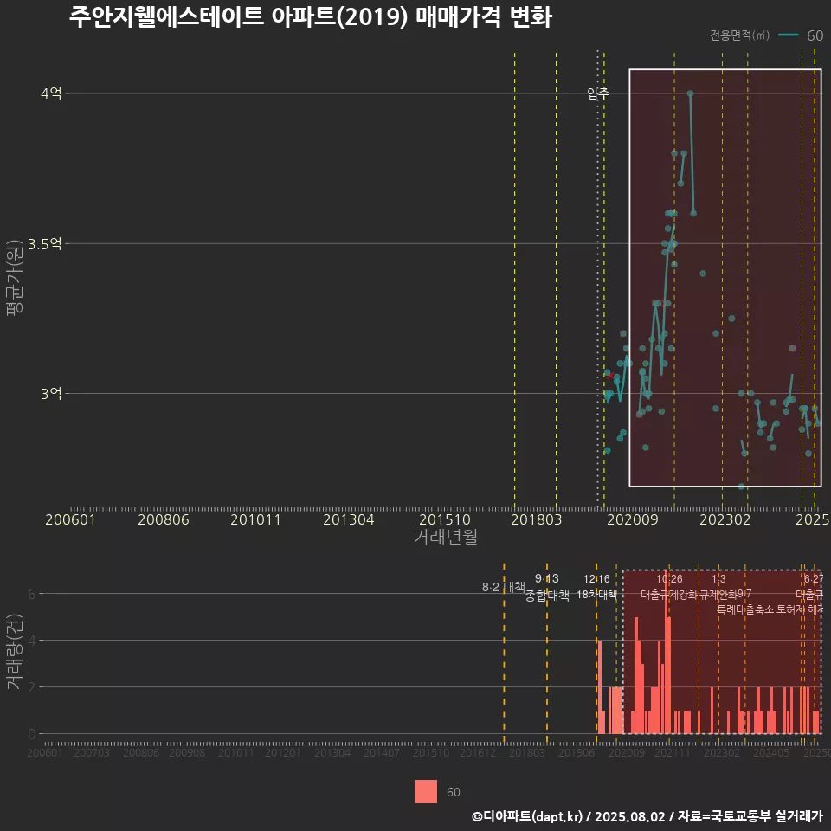
Task: Click the 특례대출축소 policy label
Action: click(745, 609)
